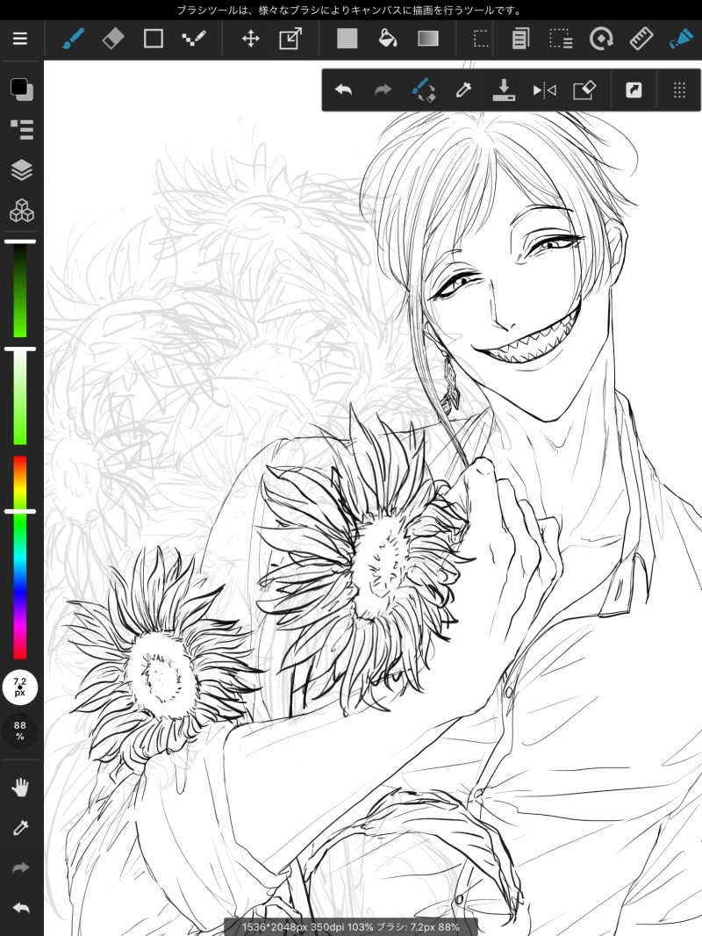Open the hamburger main menu
Image resolution: width=702 pixels, height=936 pixels.
click(x=20, y=39)
